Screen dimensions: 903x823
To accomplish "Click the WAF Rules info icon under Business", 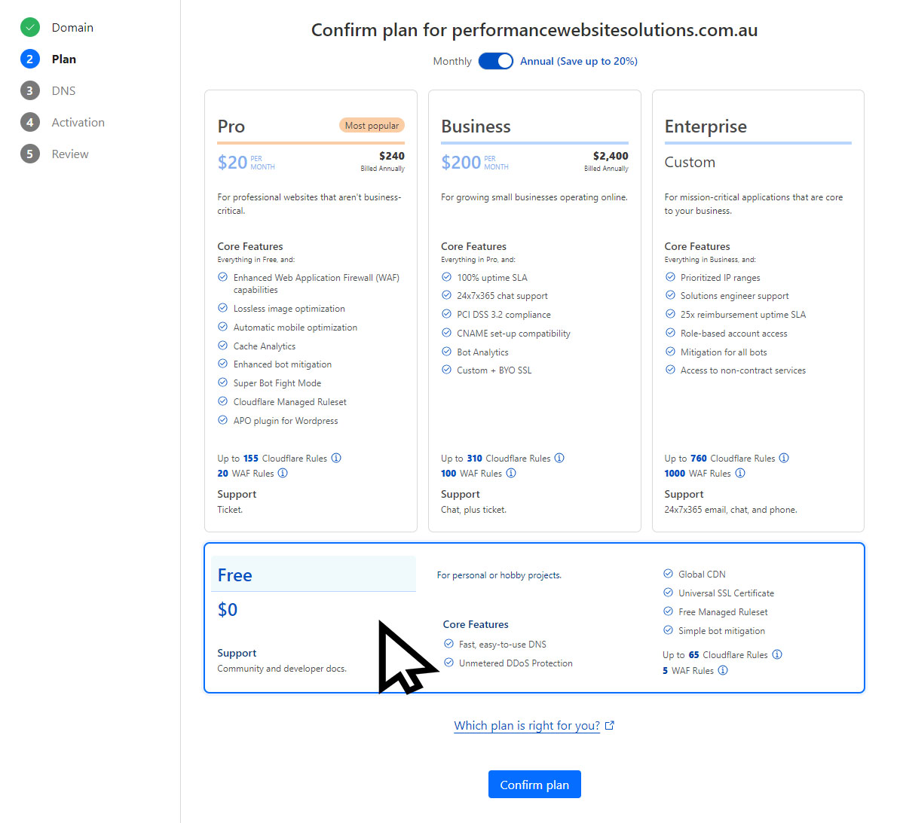I will [x=511, y=473].
